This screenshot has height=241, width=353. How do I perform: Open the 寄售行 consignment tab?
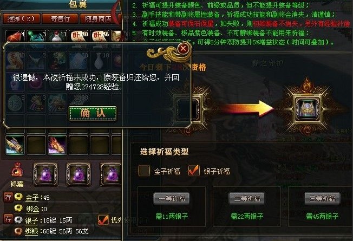(60, 18)
